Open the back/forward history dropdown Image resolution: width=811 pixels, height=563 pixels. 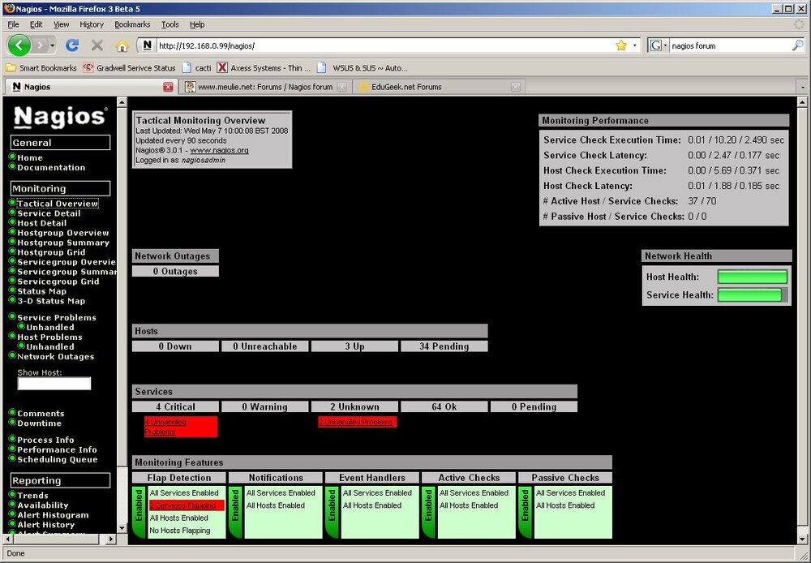point(52,45)
